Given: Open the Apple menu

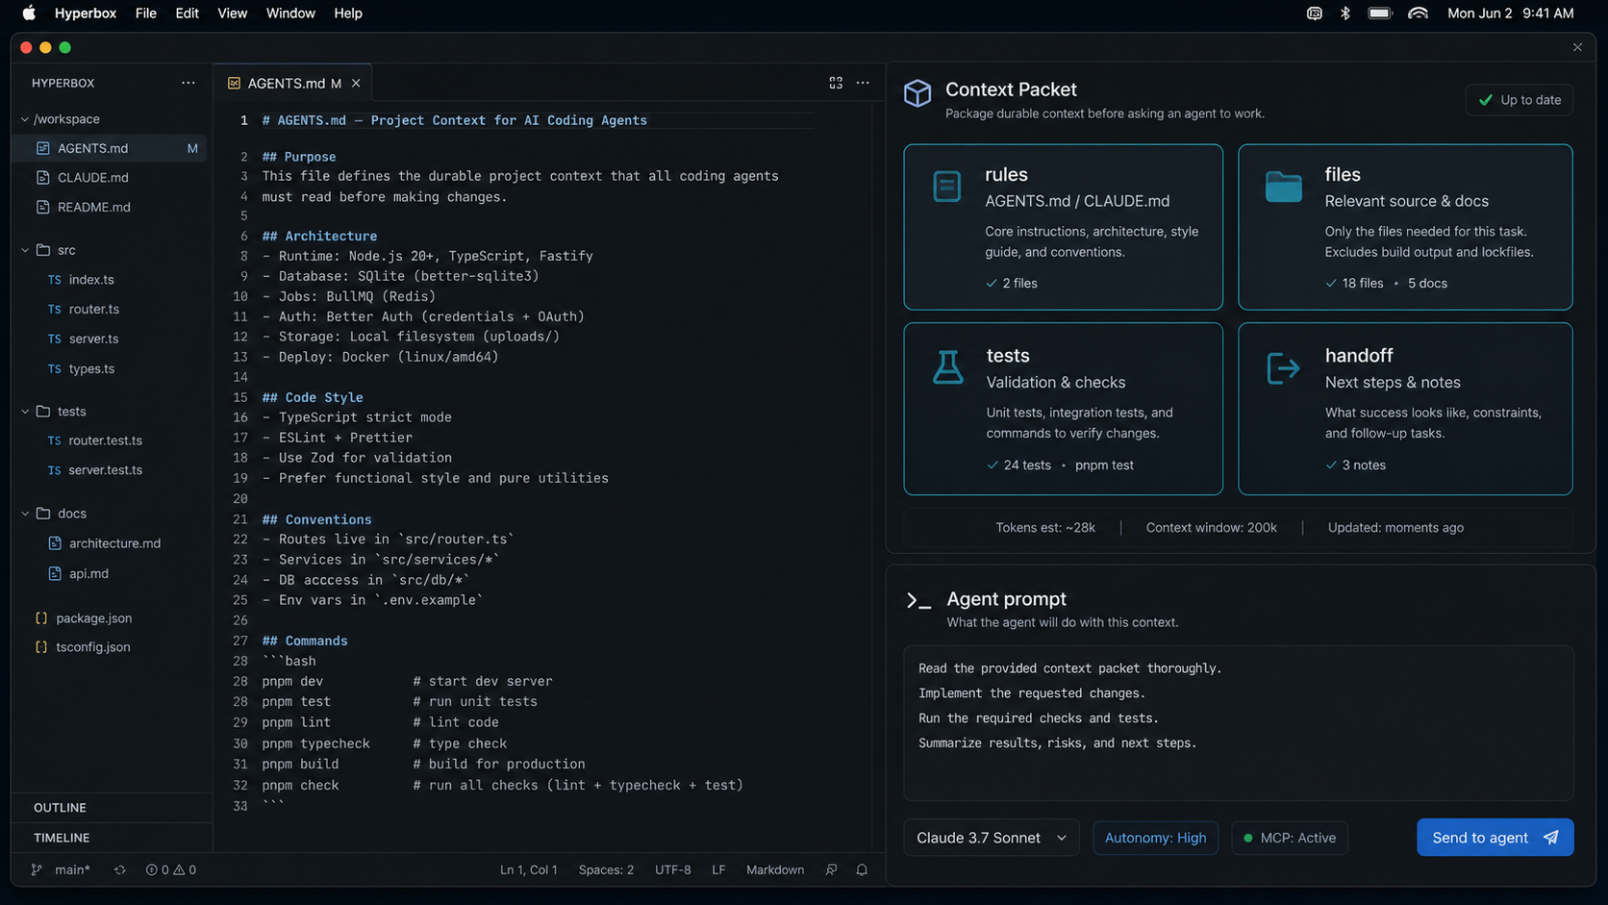Looking at the screenshot, I should (29, 13).
